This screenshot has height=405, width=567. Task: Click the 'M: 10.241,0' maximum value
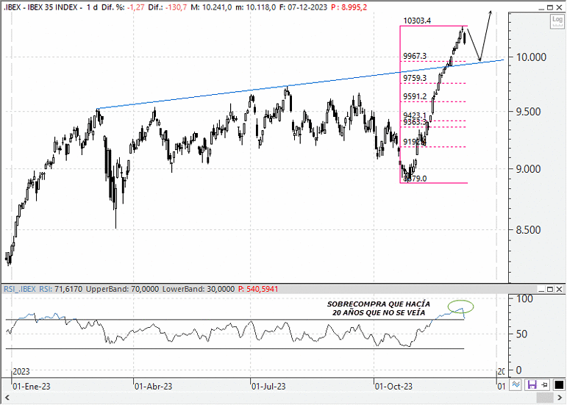coord(211,7)
